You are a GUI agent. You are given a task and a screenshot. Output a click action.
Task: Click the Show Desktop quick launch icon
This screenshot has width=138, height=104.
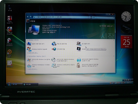(14, 84)
